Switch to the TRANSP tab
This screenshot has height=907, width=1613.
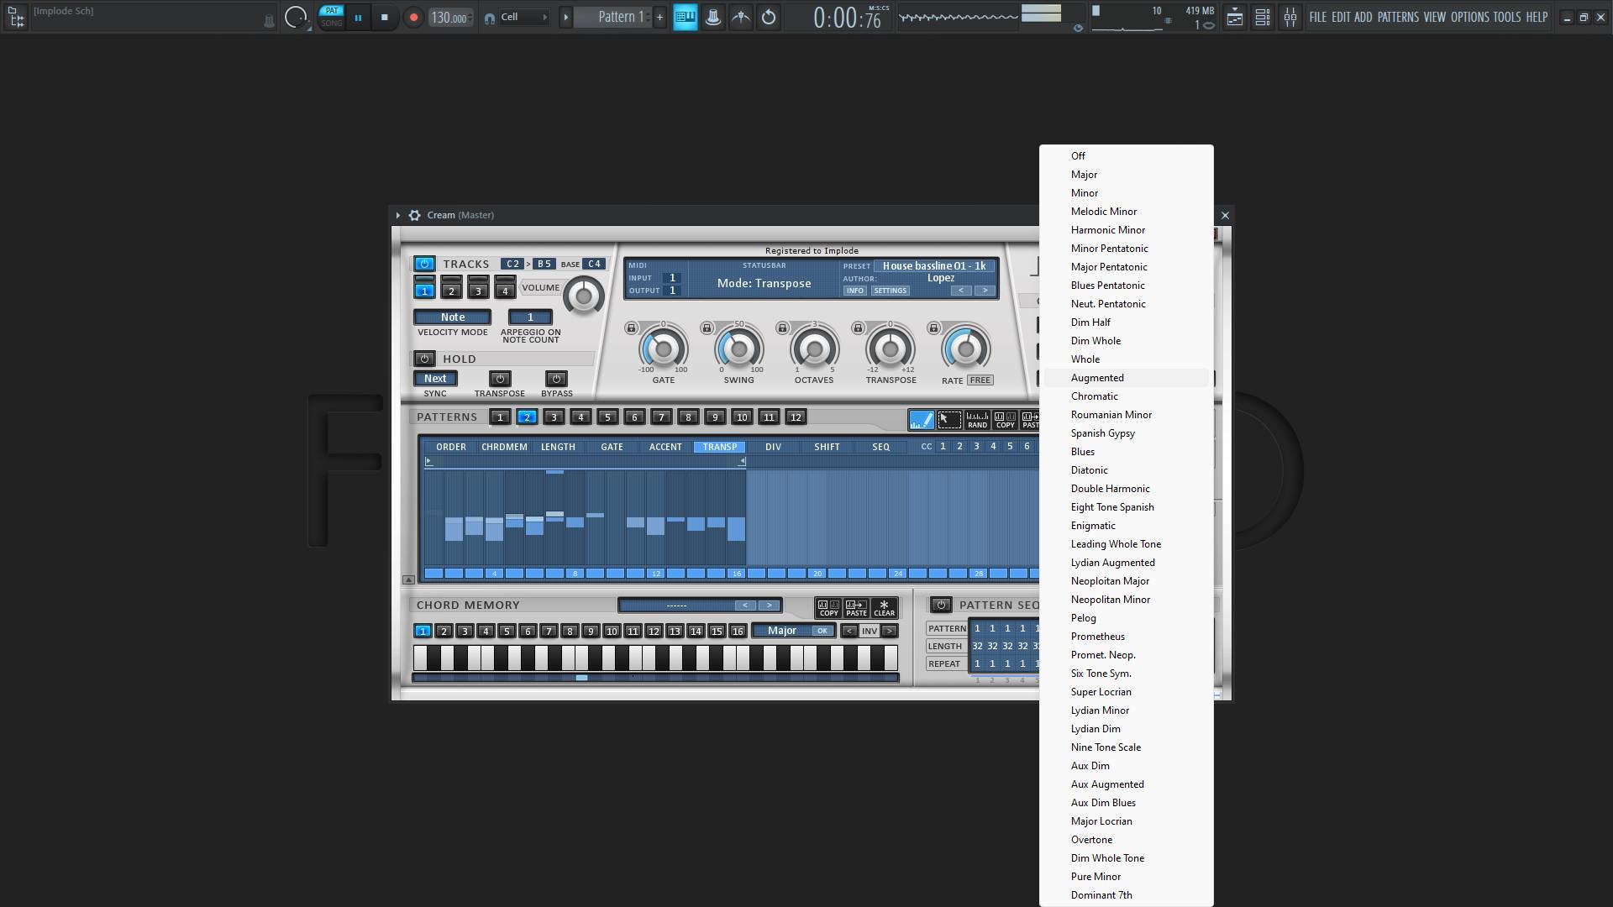[719, 447]
